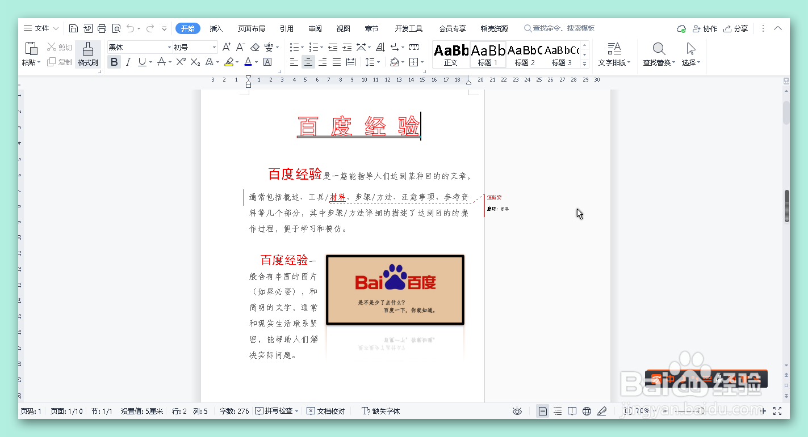Expand the styles gallery more arrow
The width and height of the screenshot is (808, 437).
tap(585, 65)
